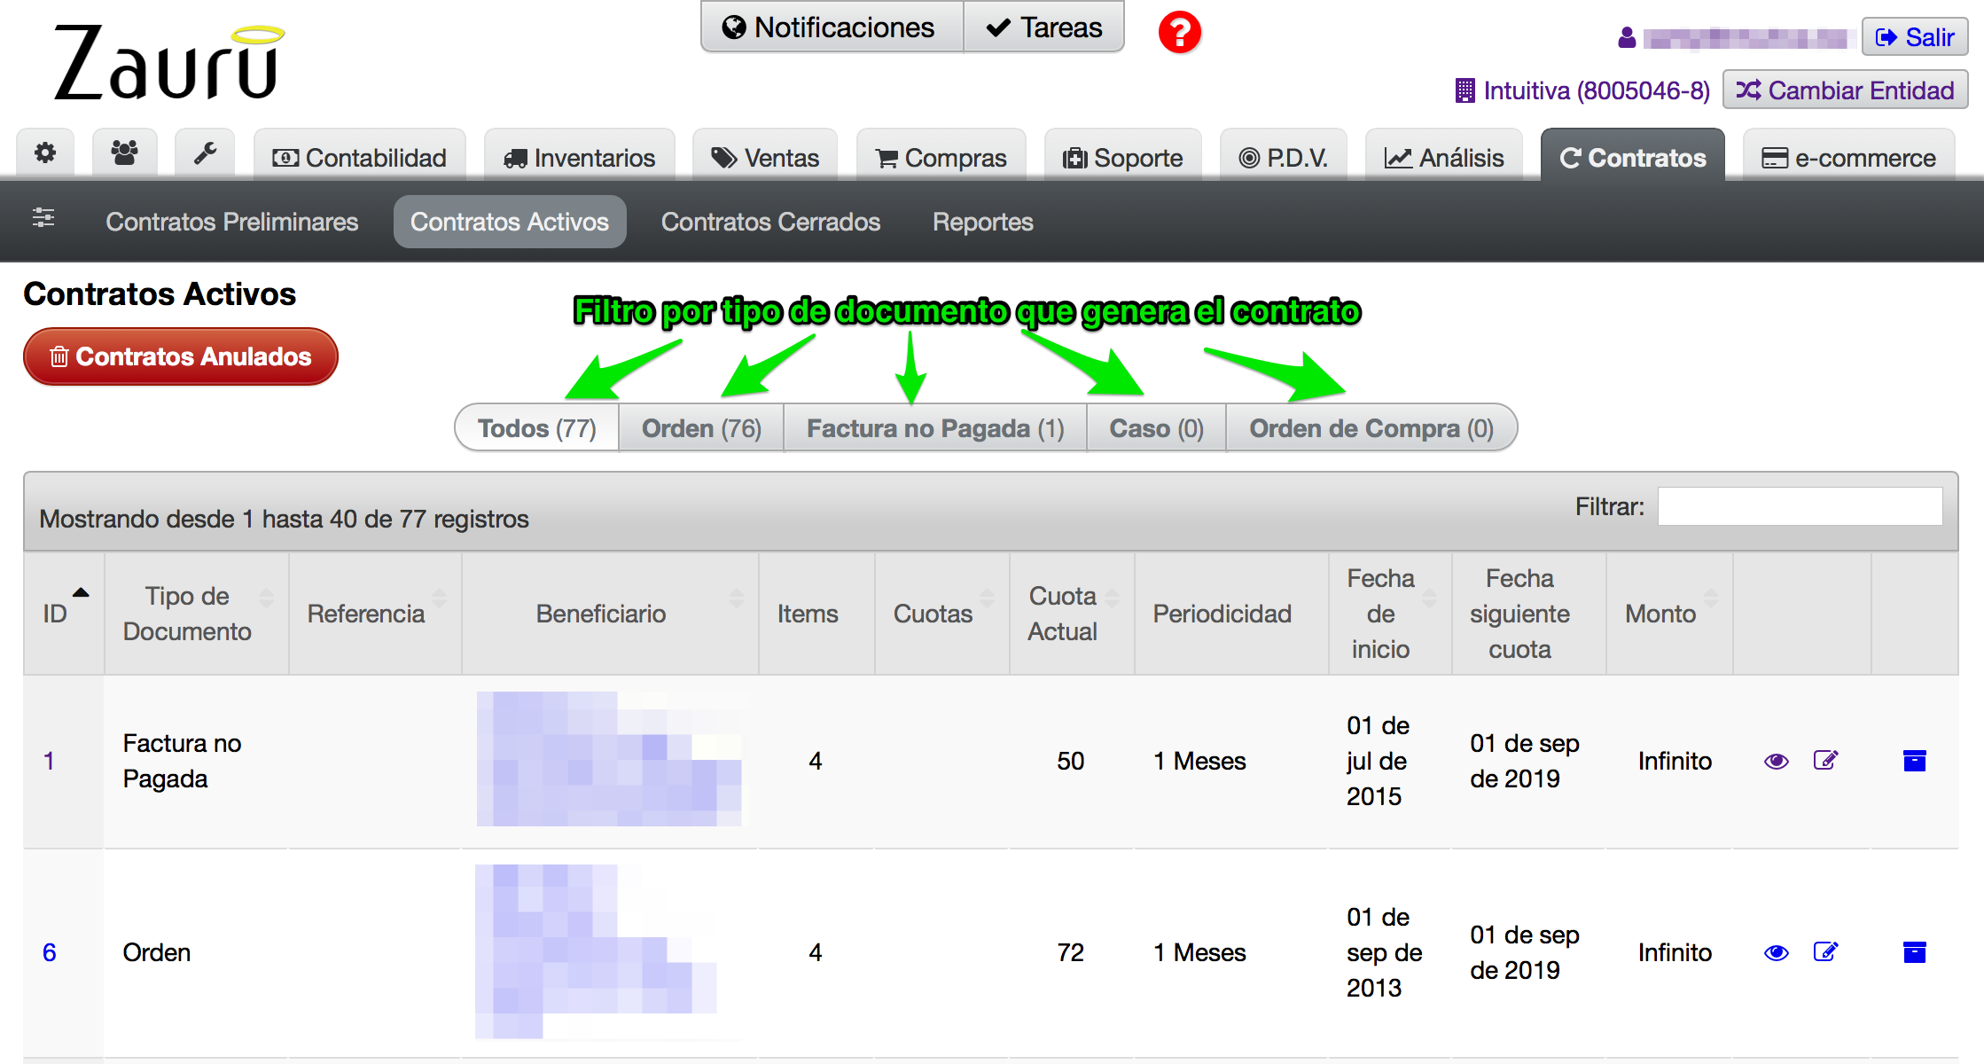Click Cambiar Entidad button
This screenshot has height=1064, width=1984.
[x=1845, y=90]
